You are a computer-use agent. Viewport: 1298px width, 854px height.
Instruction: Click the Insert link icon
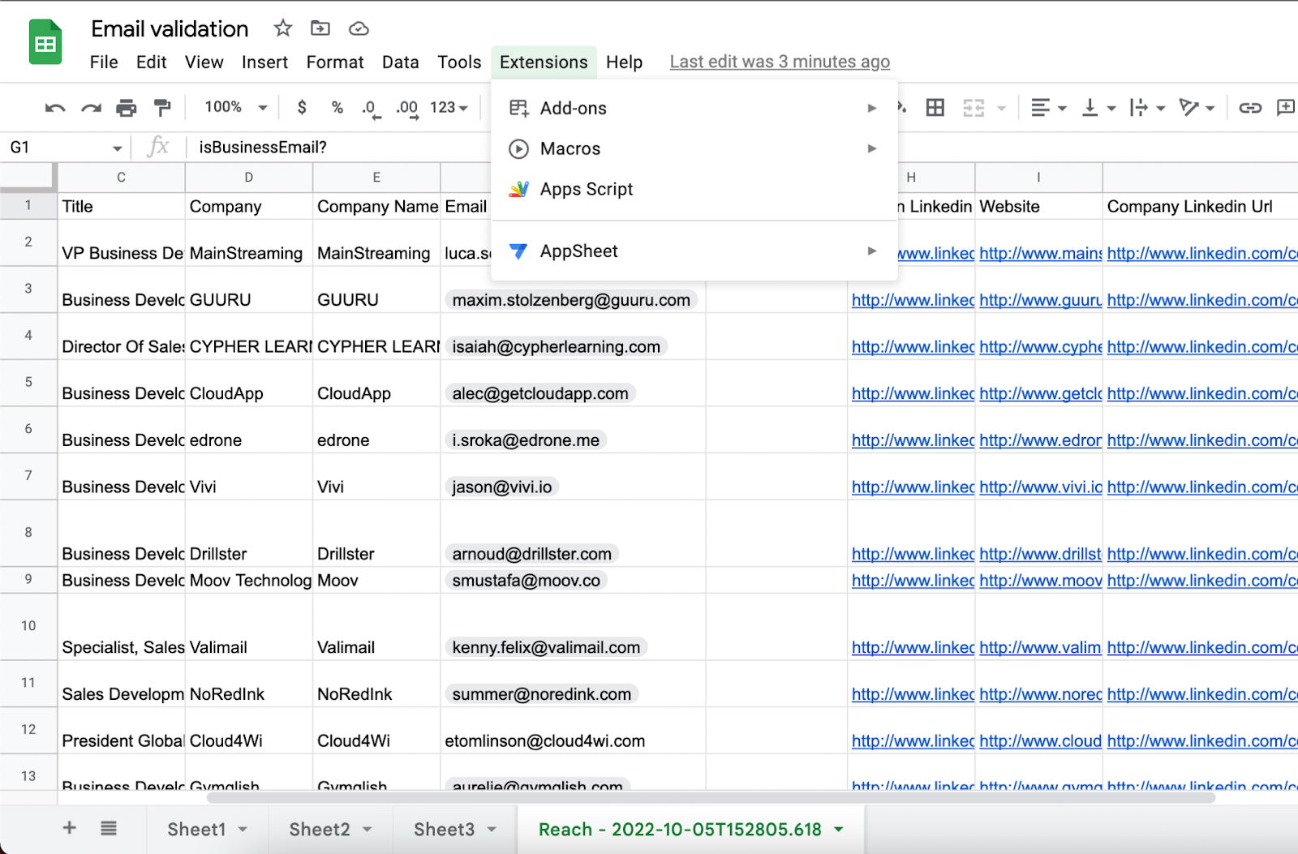click(1250, 107)
